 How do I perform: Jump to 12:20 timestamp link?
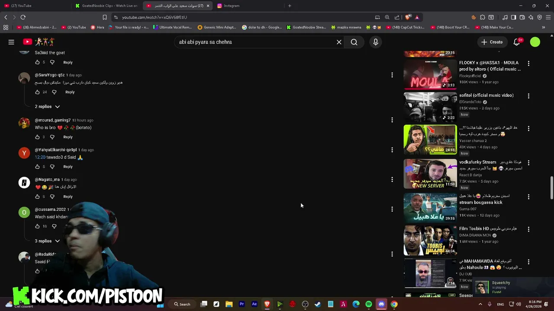(x=40, y=157)
